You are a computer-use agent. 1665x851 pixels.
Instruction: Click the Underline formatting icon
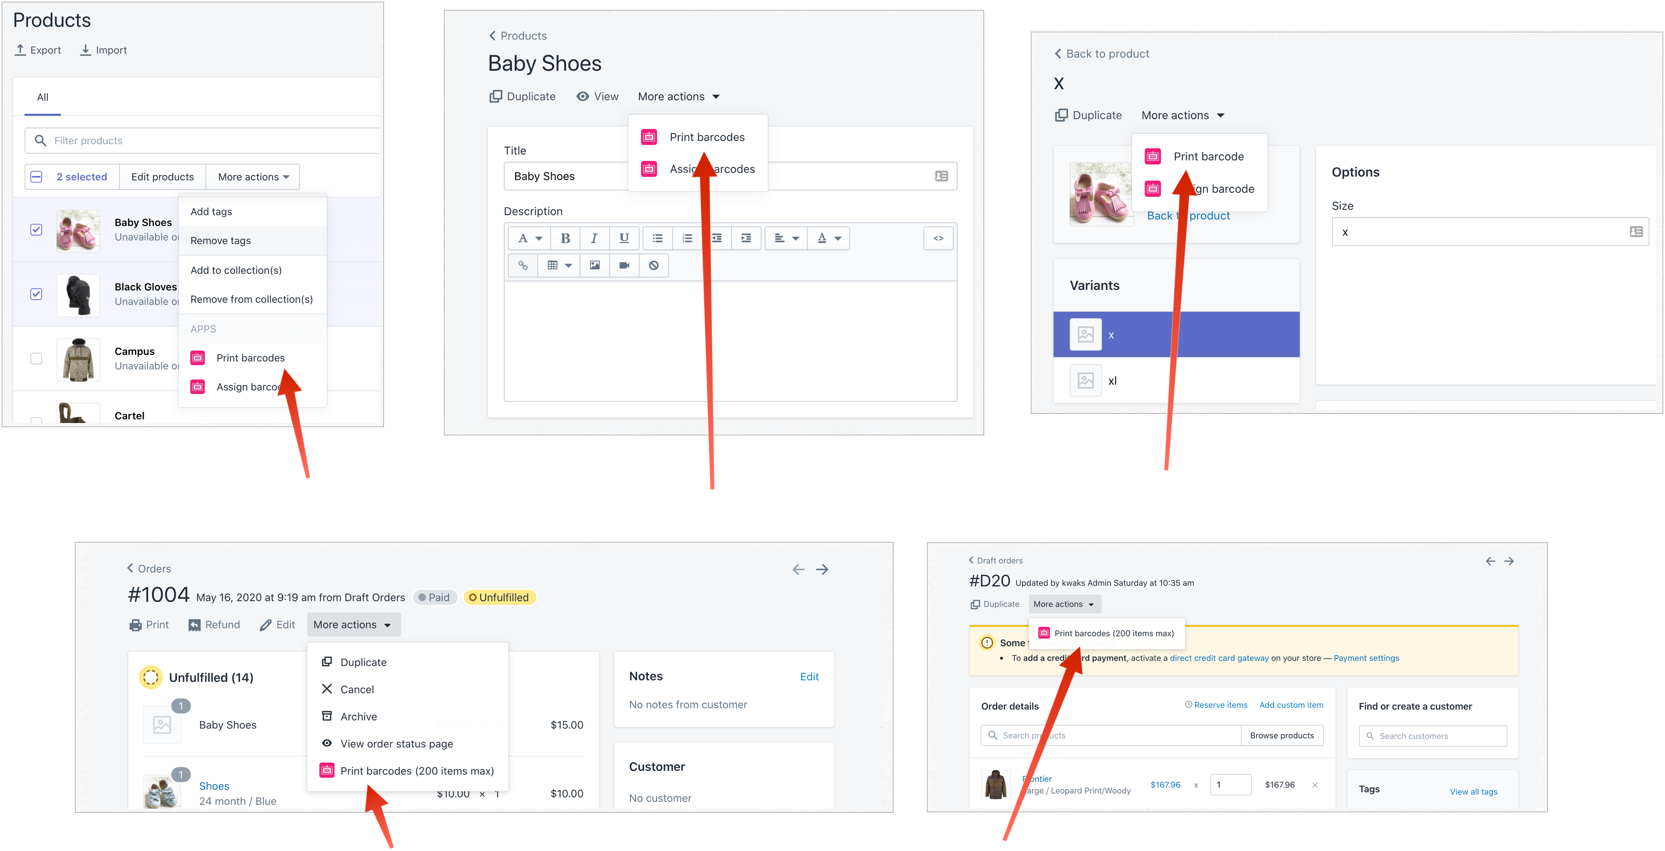[624, 239]
